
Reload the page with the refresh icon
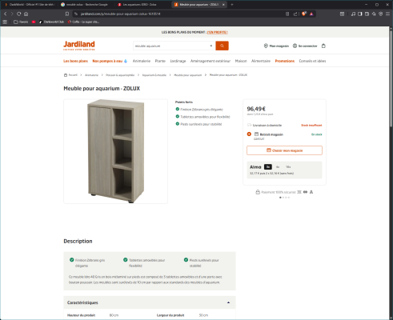(x=19, y=14)
